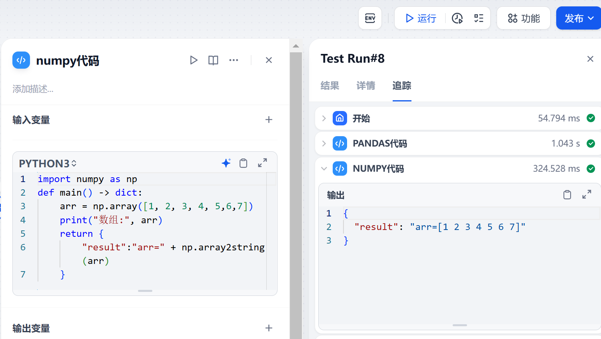Click the np.array code line 3
The image size is (601, 339).
pos(156,206)
